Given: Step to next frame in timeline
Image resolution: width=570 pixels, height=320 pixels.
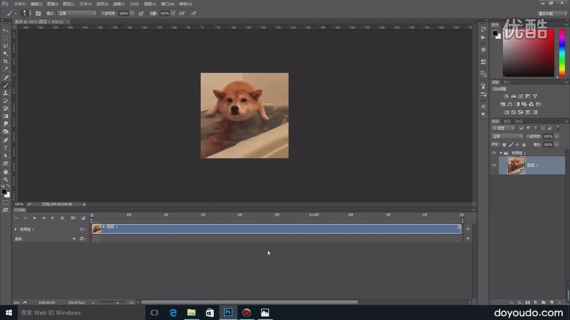Looking at the screenshot, I should 44,218.
